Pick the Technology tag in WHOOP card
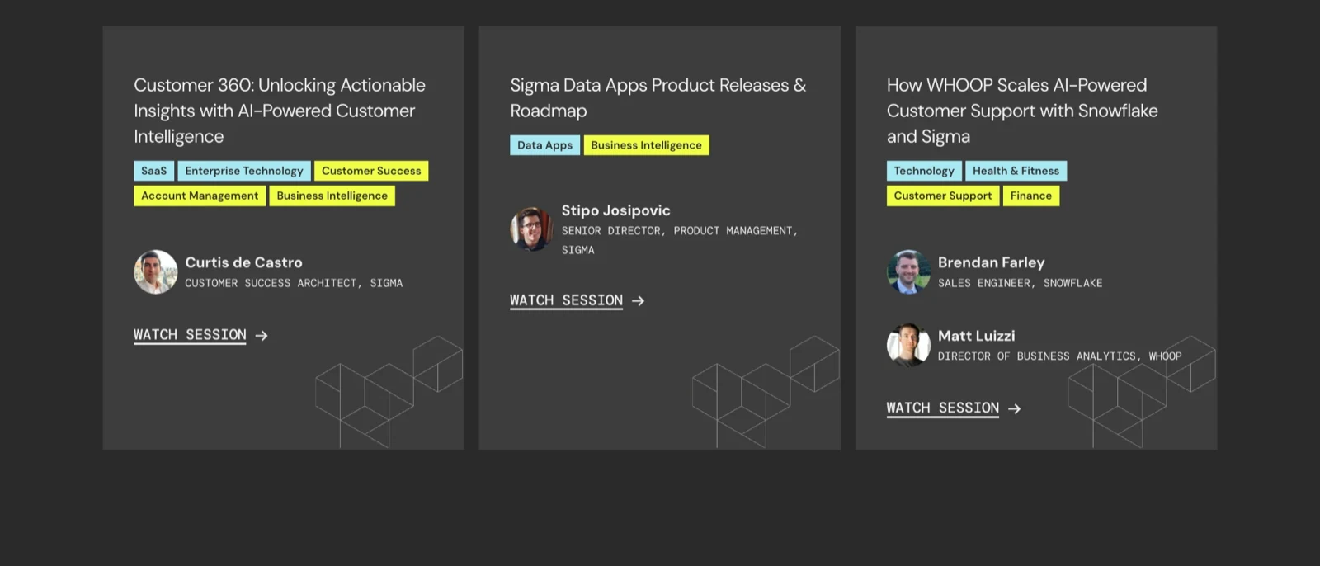Image resolution: width=1320 pixels, height=566 pixels. 924,171
